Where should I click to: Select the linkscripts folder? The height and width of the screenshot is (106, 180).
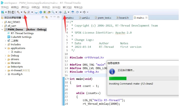pyautogui.click(x=15, y=67)
